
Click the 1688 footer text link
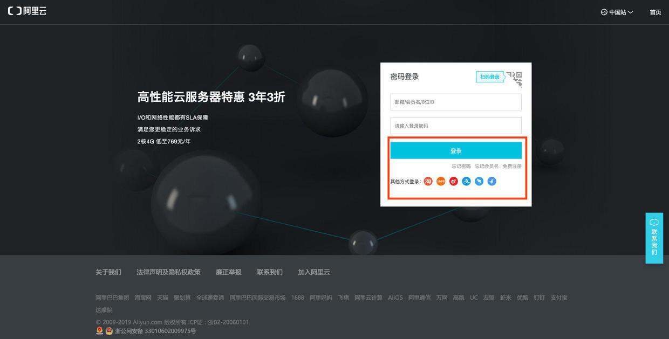coord(298,298)
